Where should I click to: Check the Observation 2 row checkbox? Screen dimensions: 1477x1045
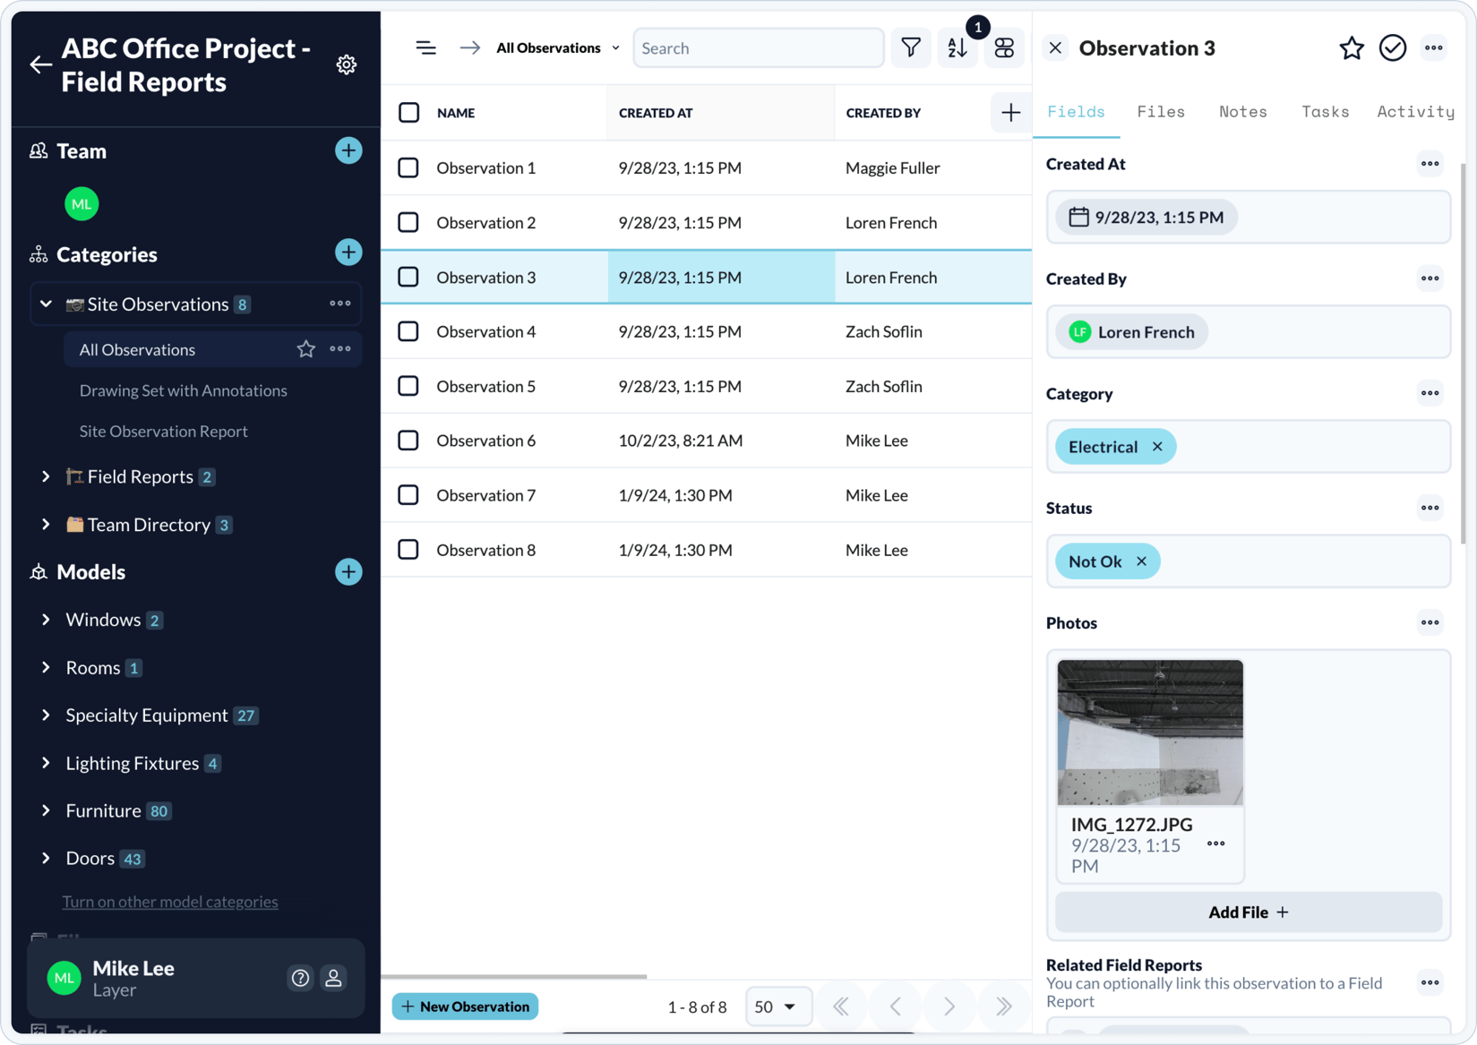pos(408,222)
